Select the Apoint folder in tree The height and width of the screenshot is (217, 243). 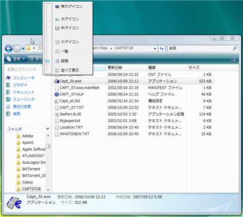(25, 143)
